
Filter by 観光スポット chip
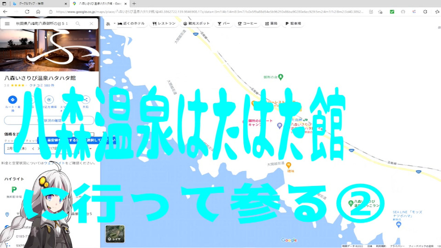pos(196,23)
